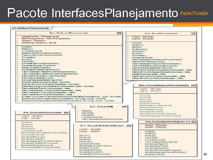
Task: Click method 'ExisteVinculoItemPlanejamentoComOrdensDeCompra' line
Action: [71, 97]
